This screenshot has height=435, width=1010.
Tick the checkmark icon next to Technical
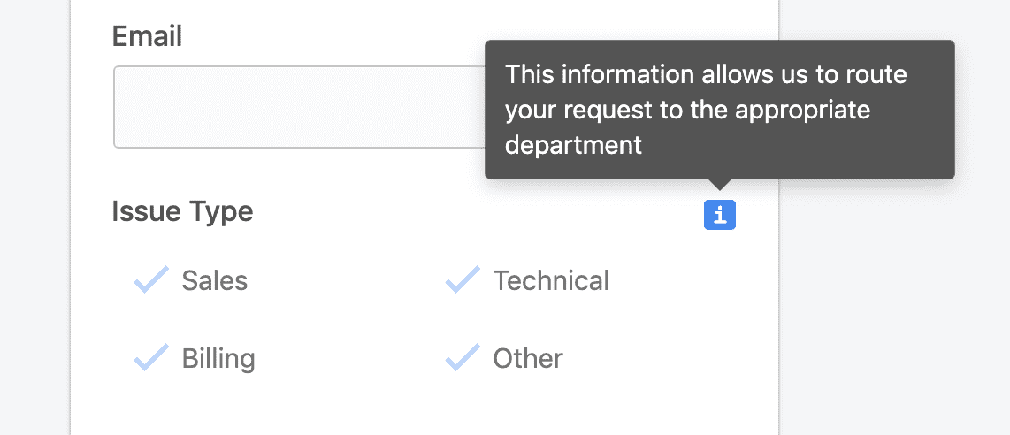(x=463, y=279)
